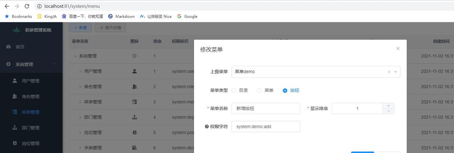454x153 pixels.
Task: Click the 展开/折叠 button
Action: [x=110, y=28]
